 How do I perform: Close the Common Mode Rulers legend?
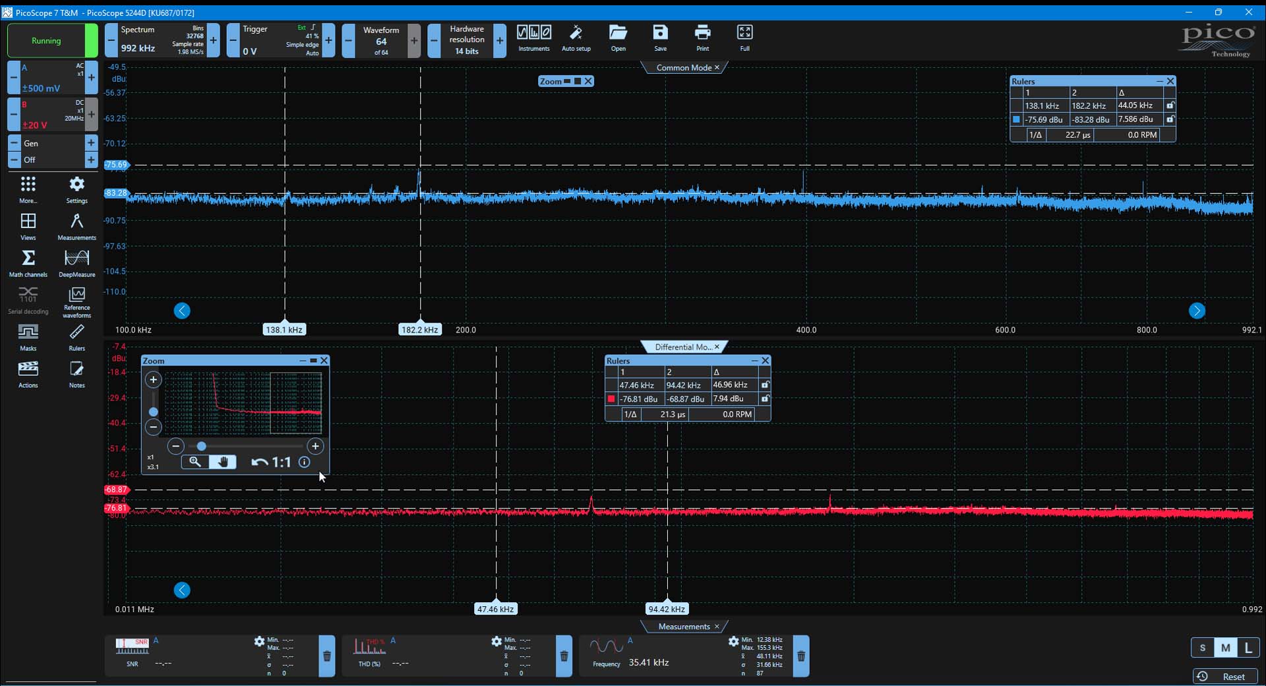coord(1170,81)
